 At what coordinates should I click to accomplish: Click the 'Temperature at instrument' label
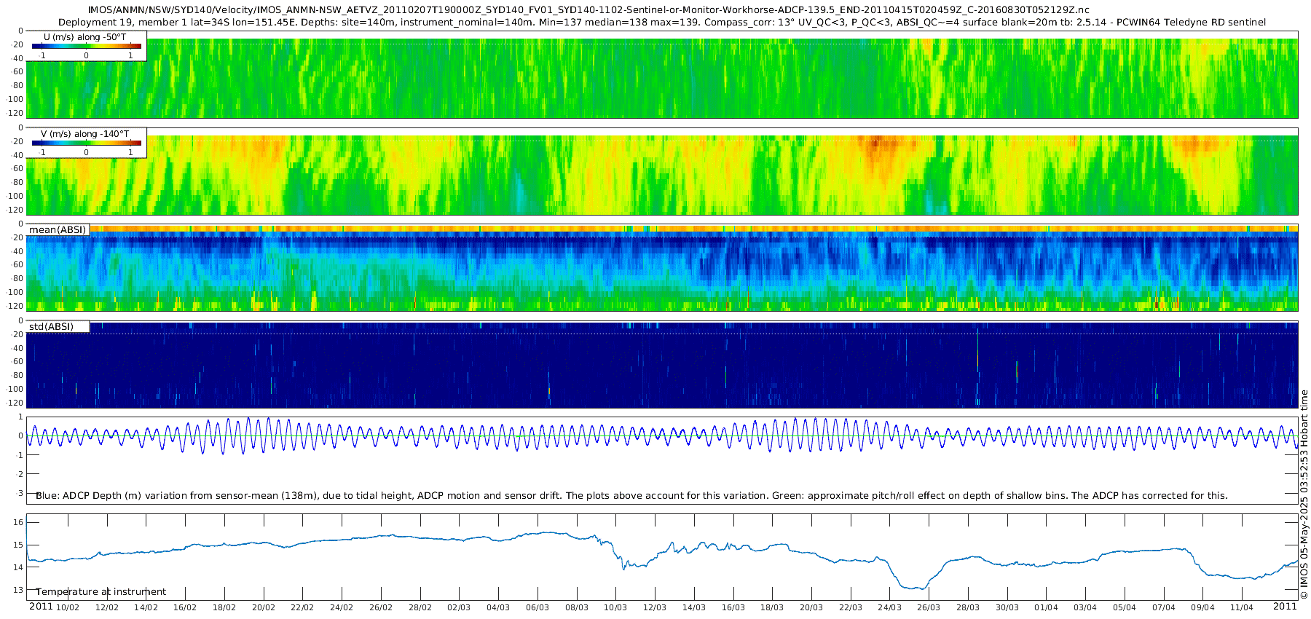coord(101,592)
